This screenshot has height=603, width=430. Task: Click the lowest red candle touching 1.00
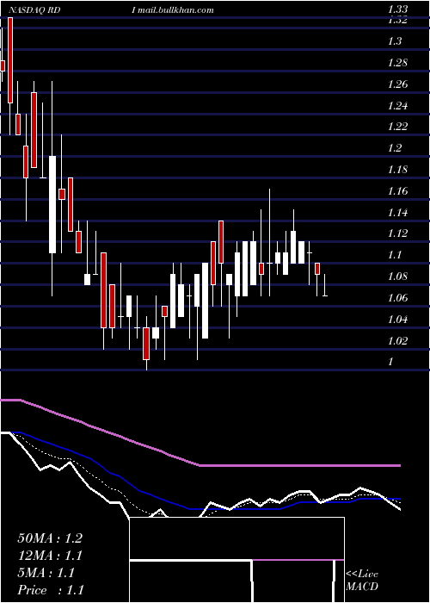pos(146,344)
